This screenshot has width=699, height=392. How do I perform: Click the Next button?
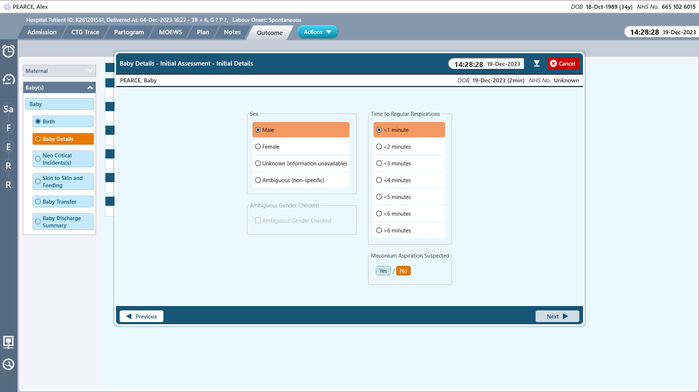click(x=557, y=316)
